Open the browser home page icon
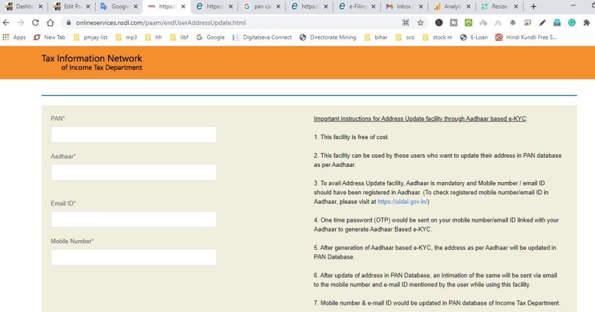Screen dimensions: 595x312 pyautogui.click(x=50, y=23)
